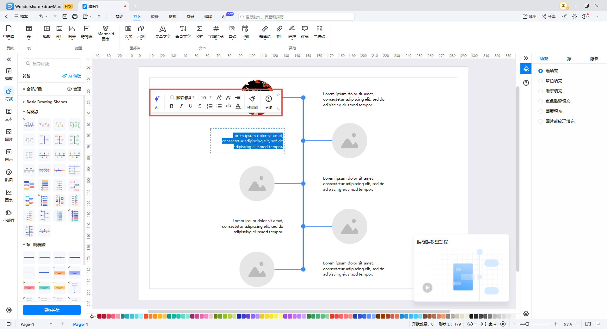The height and width of the screenshot is (329, 607).
Task: Click AI 符號 link in symbol panel
Action: (72, 76)
